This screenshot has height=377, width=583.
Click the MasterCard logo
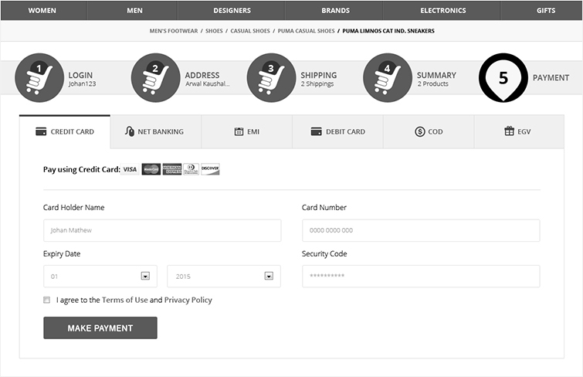point(151,169)
